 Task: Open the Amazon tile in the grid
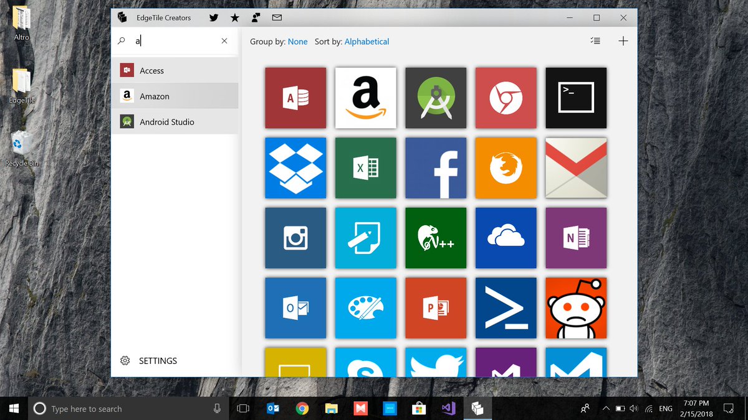point(365,98)
